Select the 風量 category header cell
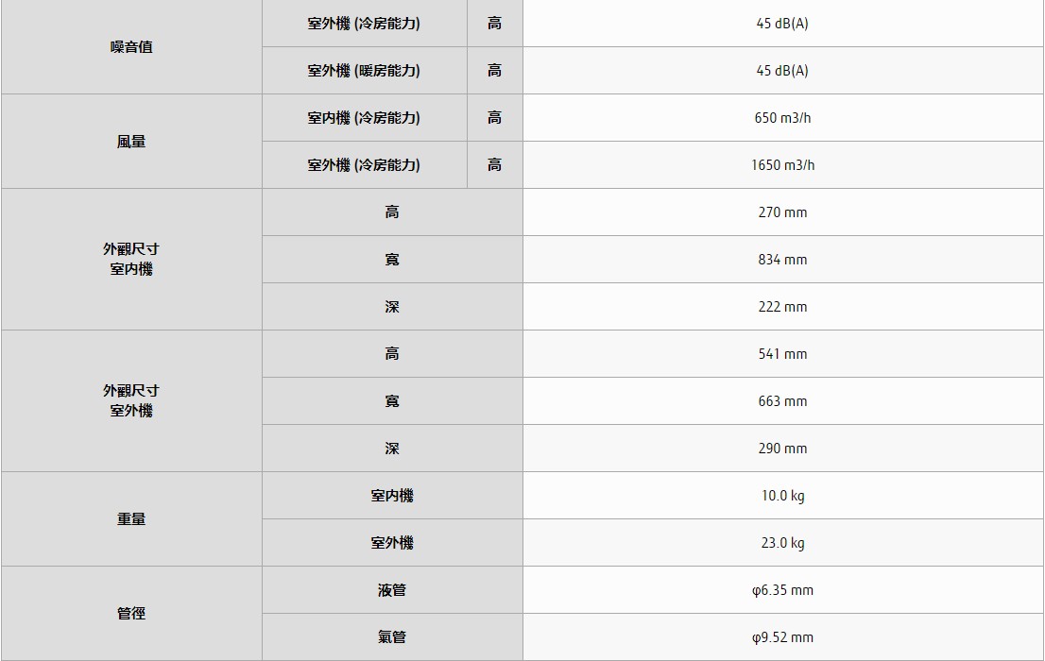 pos(131,142)
